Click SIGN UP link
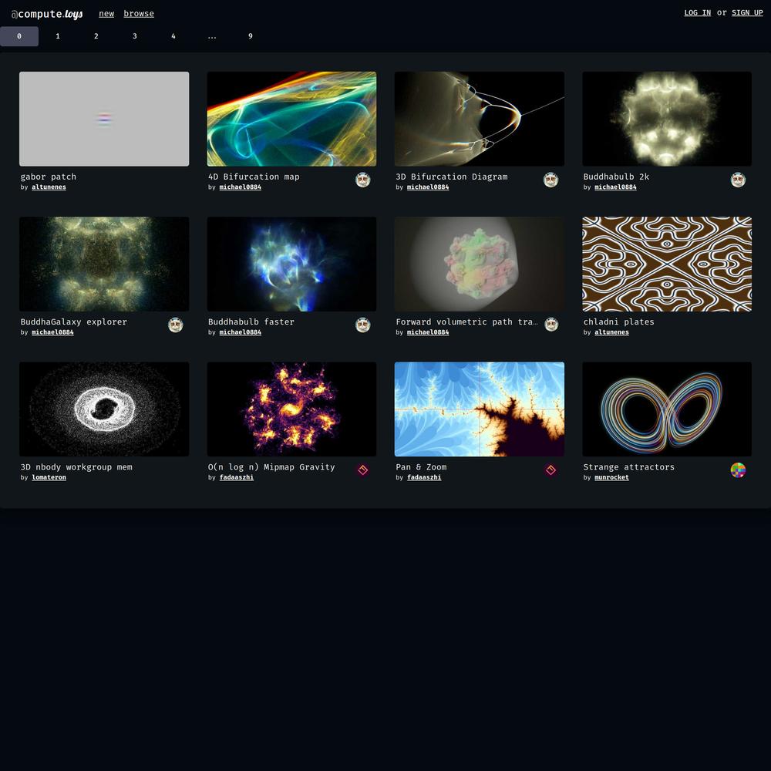 pos(747,13)
